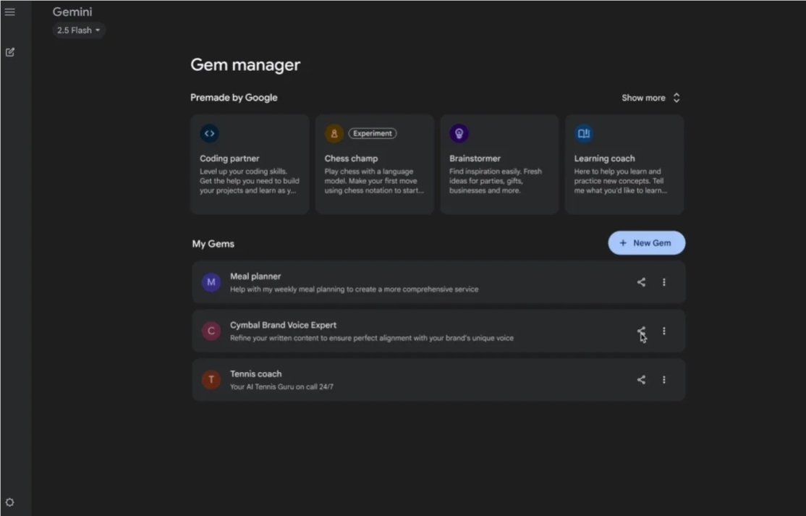Select the Tennis coach avatar circle
Screen dimensions: 806x516
click(211, 379)
